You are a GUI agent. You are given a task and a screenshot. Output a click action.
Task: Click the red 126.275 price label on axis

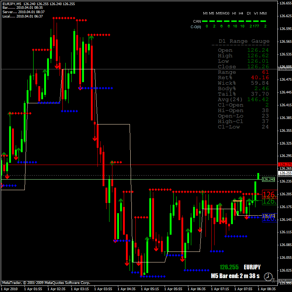click(x=285, y=165)
